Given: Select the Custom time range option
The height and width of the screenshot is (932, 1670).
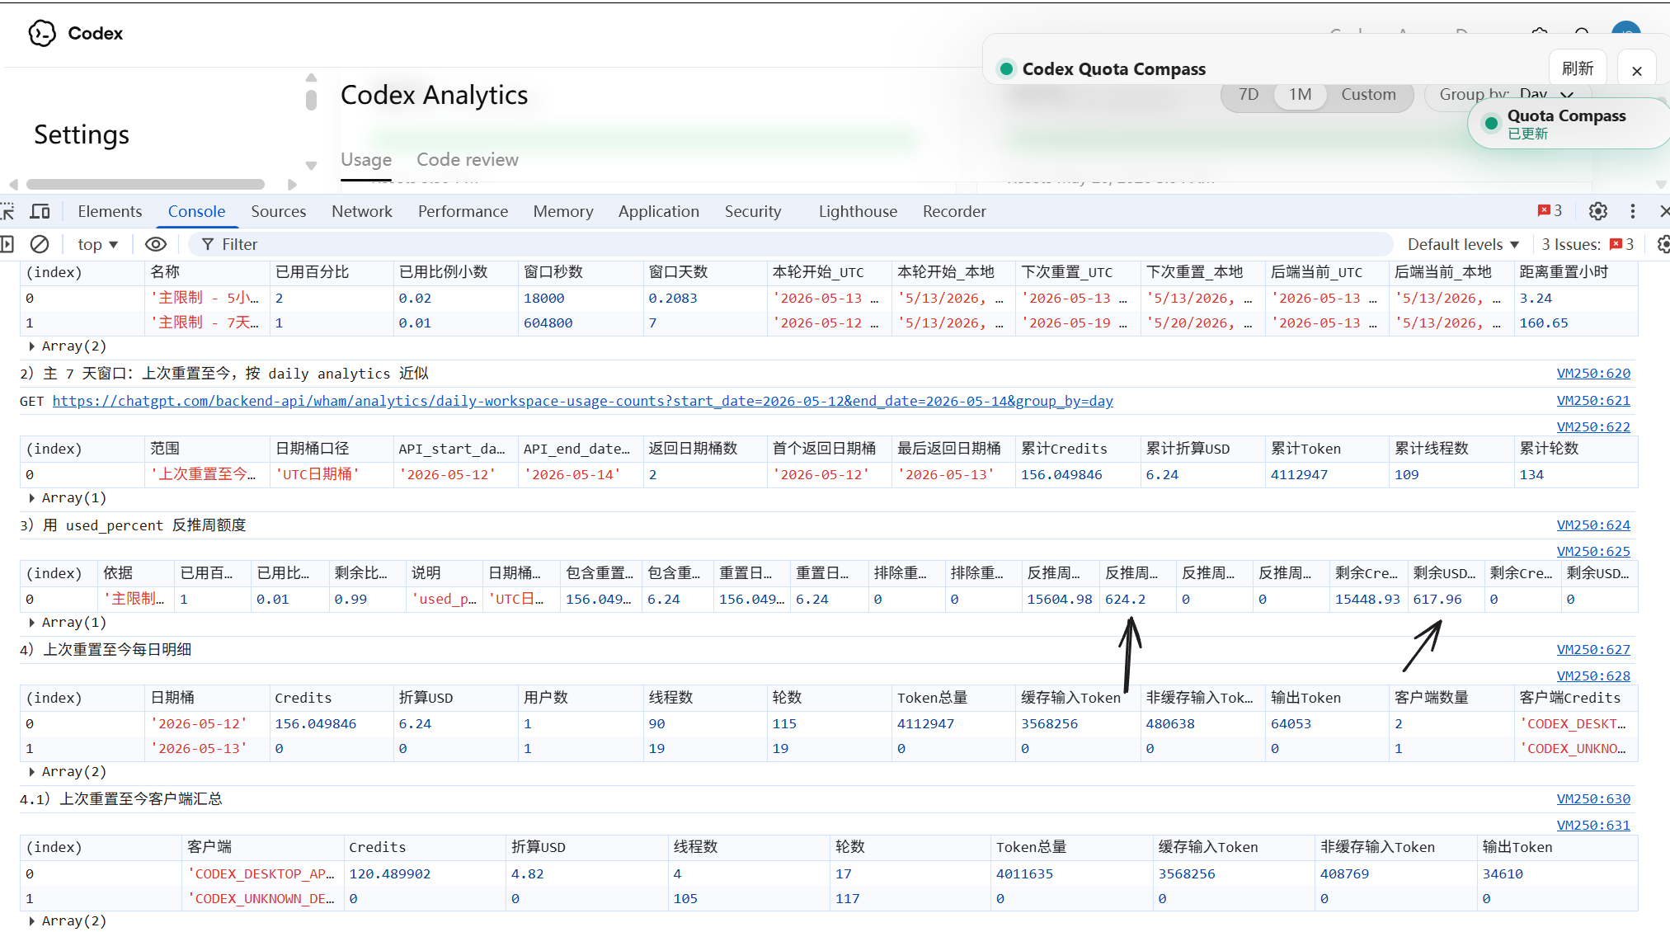Looking at the screenshot, I should [1368, 94].
